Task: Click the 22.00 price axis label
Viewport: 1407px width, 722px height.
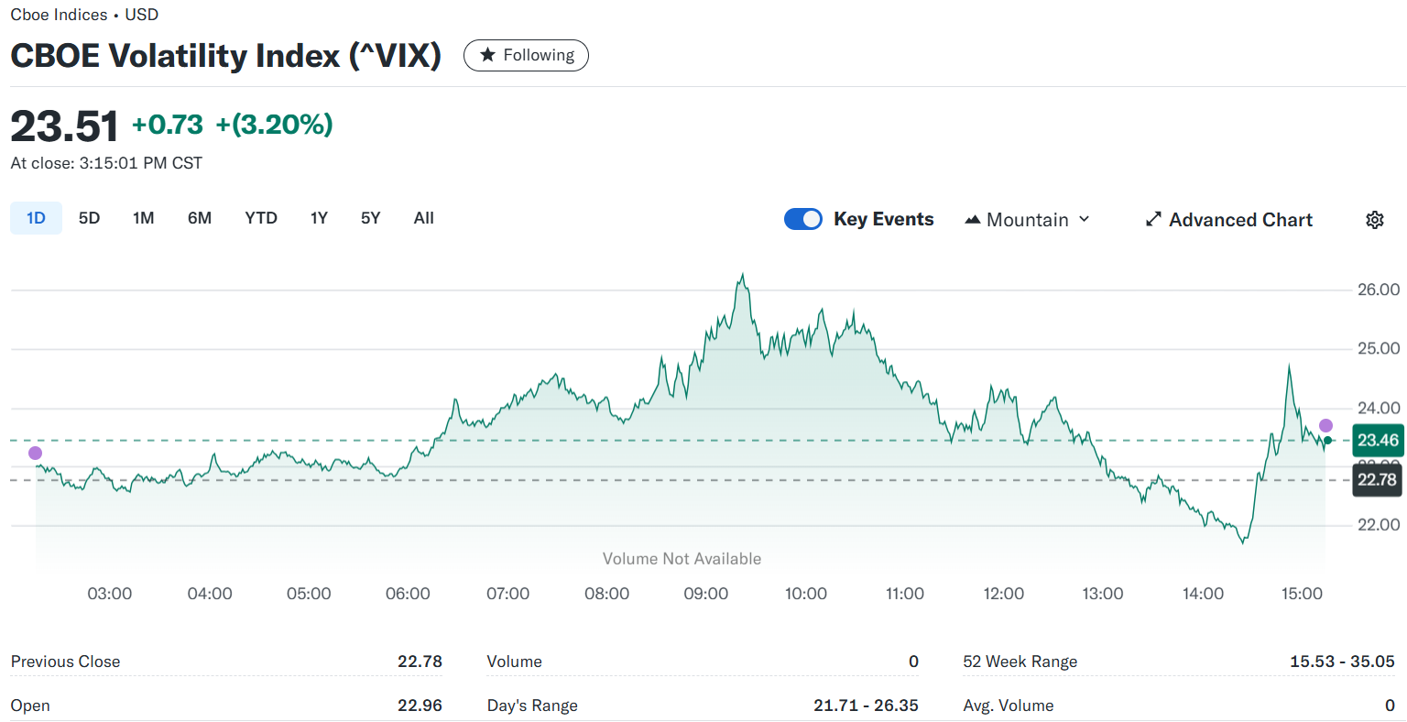Action: [1379, 525]
